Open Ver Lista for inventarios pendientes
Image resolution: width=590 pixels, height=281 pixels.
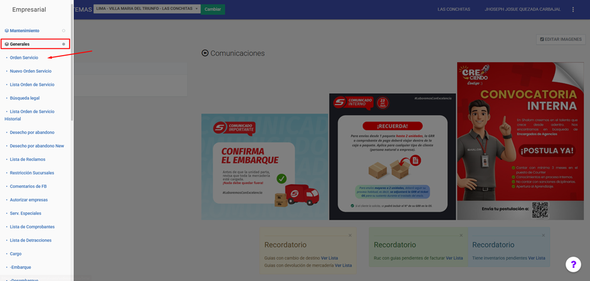tap(536, 258)
